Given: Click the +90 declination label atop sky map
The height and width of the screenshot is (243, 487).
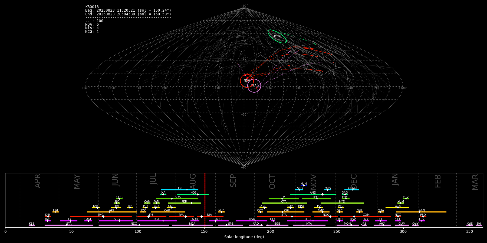Looking at the screenshot, I should pyautogui.click(x=244, y=6).
